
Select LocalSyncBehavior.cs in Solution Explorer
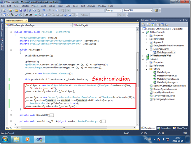[x=164, y=93]
